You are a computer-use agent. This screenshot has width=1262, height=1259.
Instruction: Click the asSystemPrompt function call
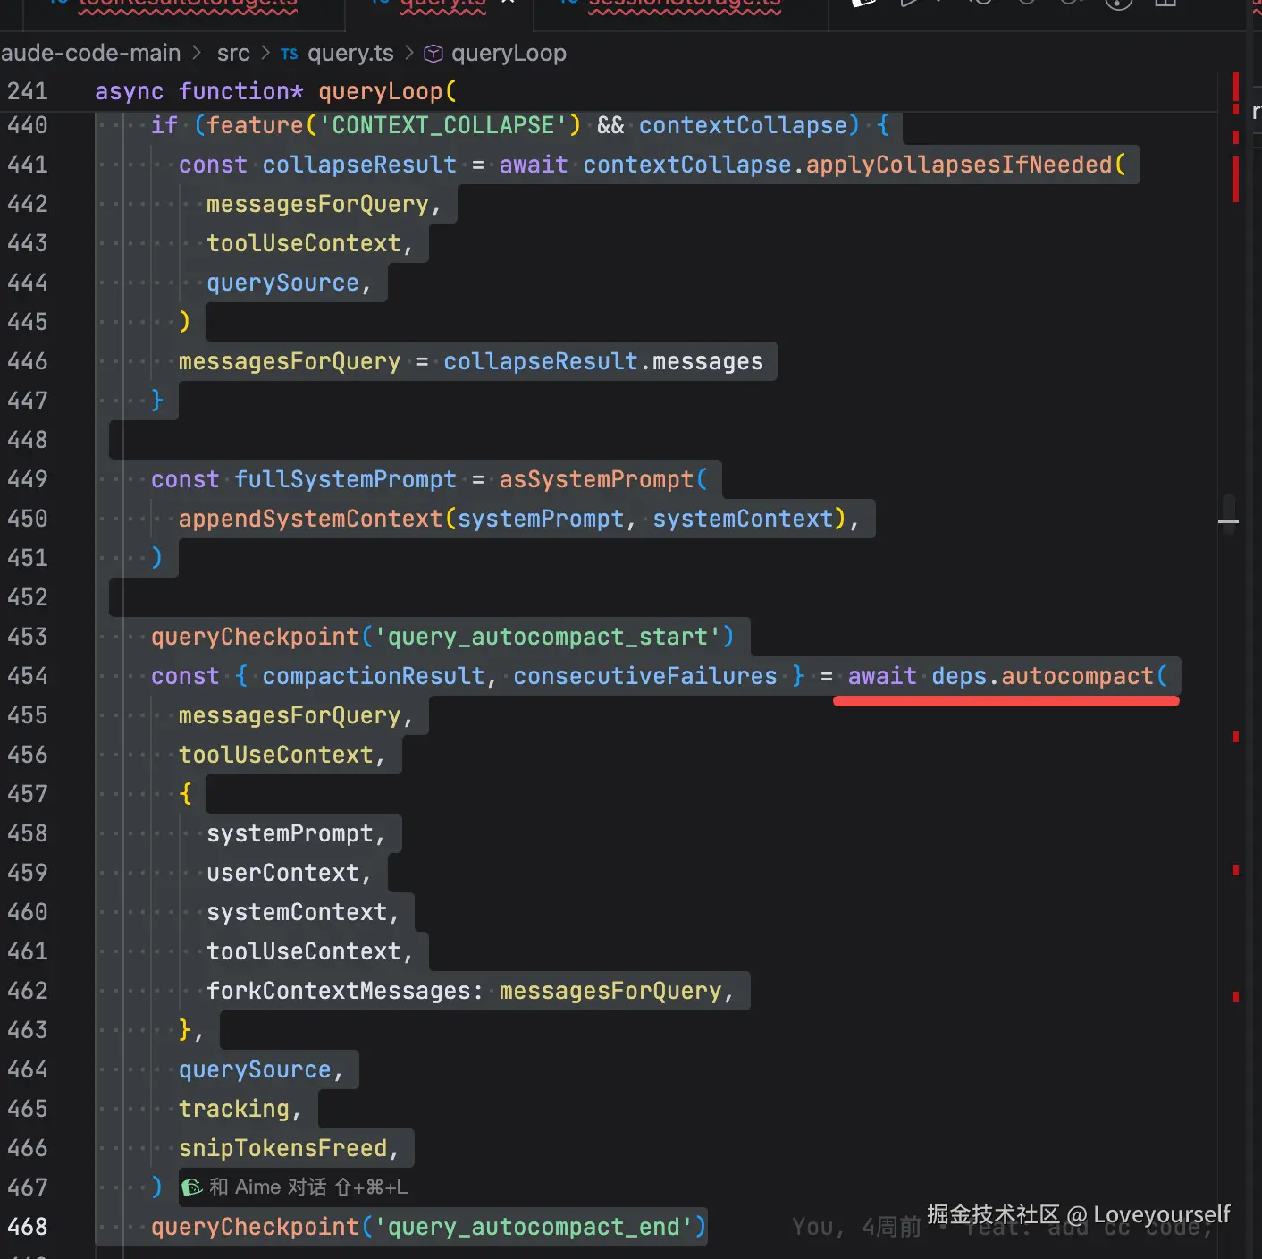pos(596,479)
